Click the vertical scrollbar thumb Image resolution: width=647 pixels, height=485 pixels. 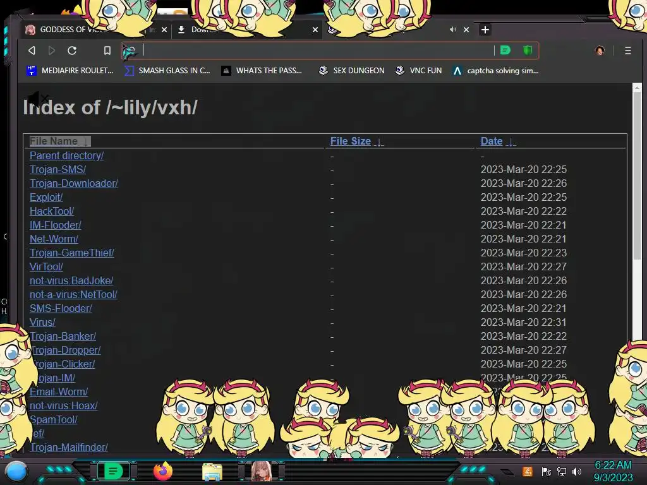click(x=637, y=176)
